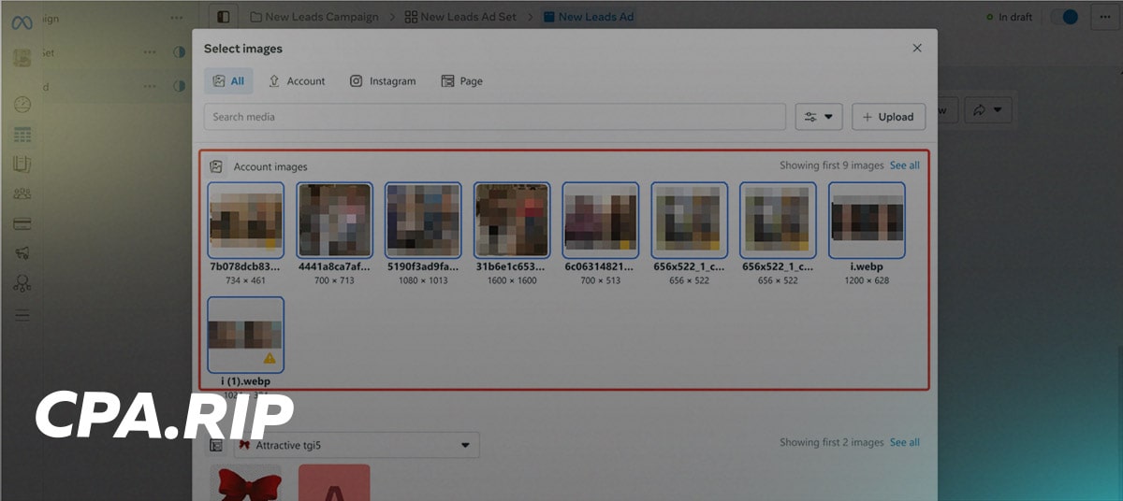Open the Audiences people icon in sidebar
This screenshot has width=1123, height=501.
click(x=22, y=194)
